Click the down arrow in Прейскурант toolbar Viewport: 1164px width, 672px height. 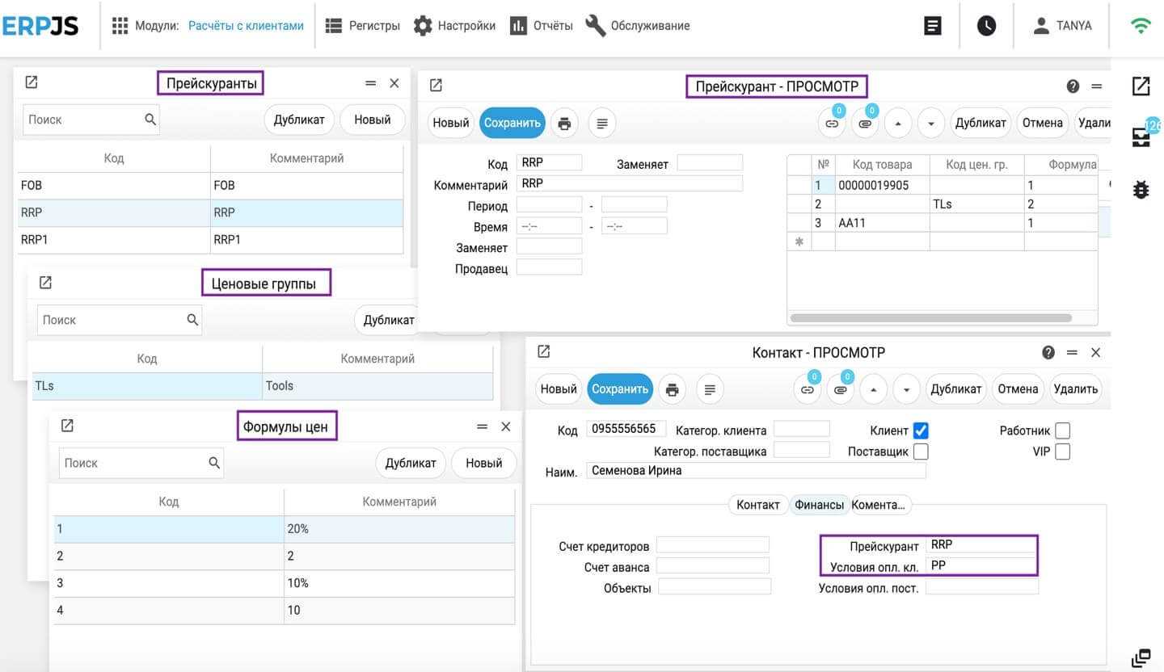point(931,124)
